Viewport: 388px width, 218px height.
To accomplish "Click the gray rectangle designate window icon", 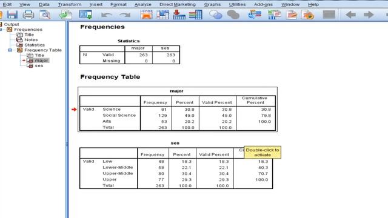I will [329, 15].
